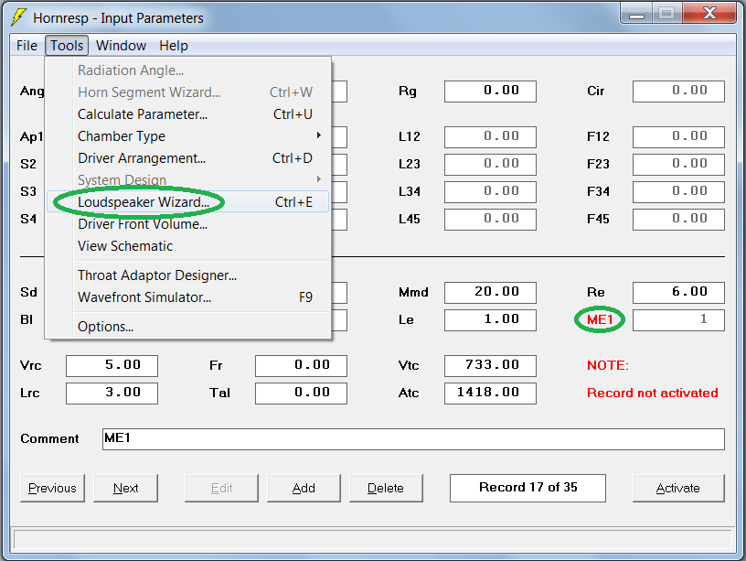Click the Tal field showing 0.00
The height and width of the screenshot is (561, 746).
[301, 394]
